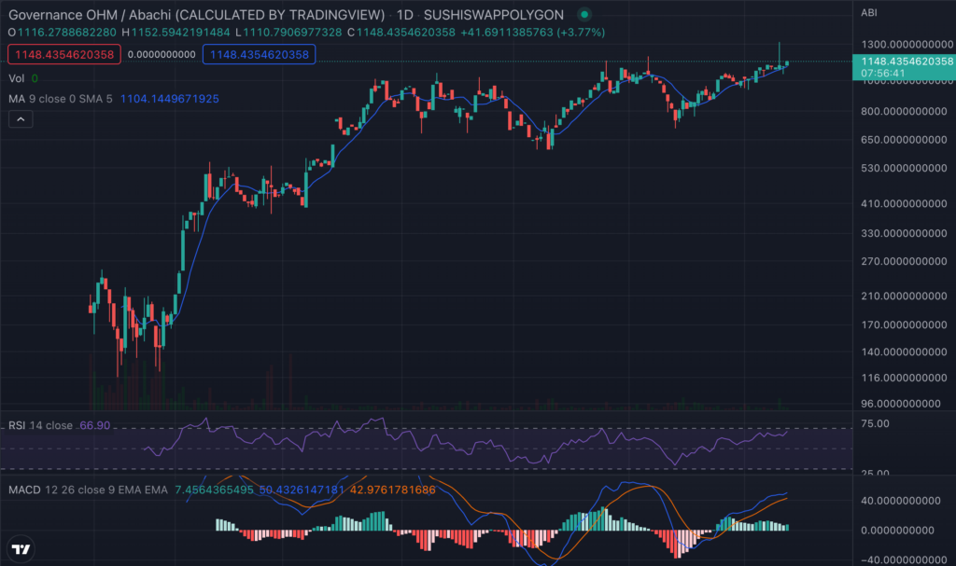Screen dimensions: 956x566
Task: Select the low price L1110.7906977328
Action: coord(288,33)
